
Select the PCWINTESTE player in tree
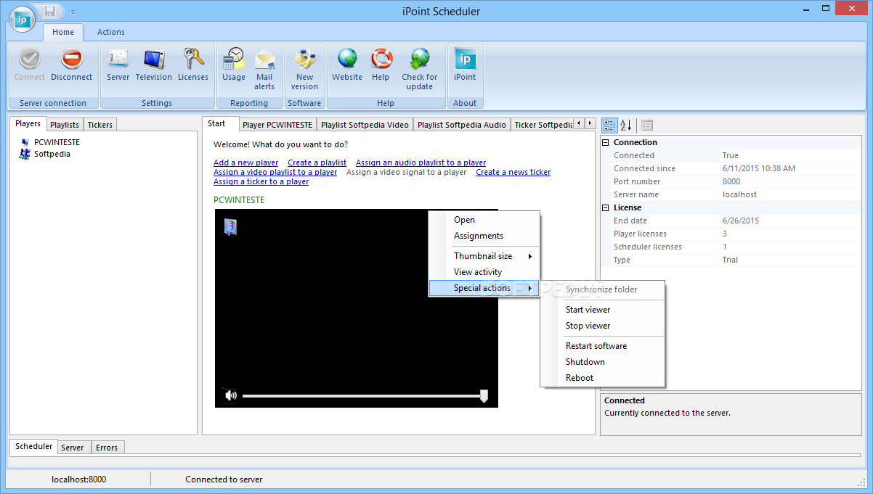coord(57,142)
